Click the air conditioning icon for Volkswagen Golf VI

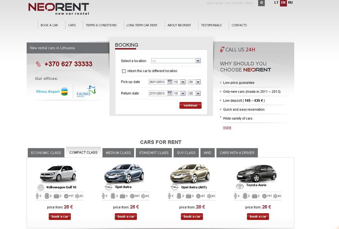tap(77, 196)
